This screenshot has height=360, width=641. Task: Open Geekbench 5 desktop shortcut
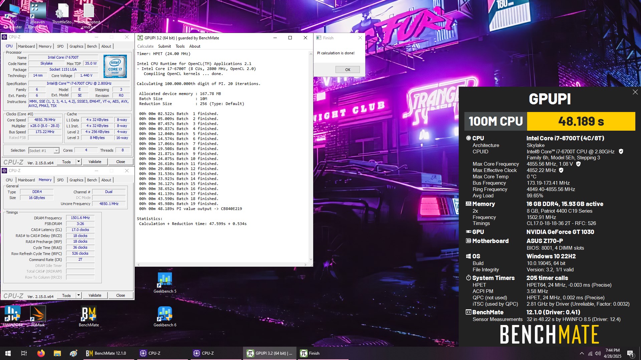tap(165, 283)
